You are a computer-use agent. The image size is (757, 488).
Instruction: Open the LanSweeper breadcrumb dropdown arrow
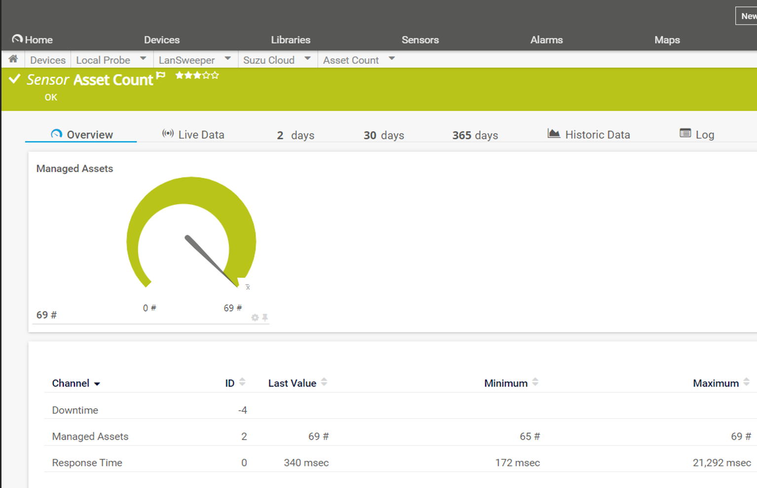tap(228, 59)
